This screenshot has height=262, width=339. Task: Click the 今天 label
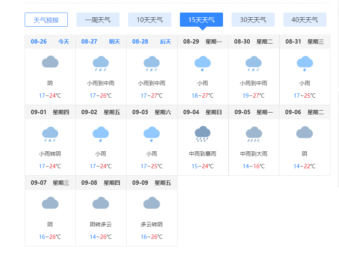coord(63,42)
